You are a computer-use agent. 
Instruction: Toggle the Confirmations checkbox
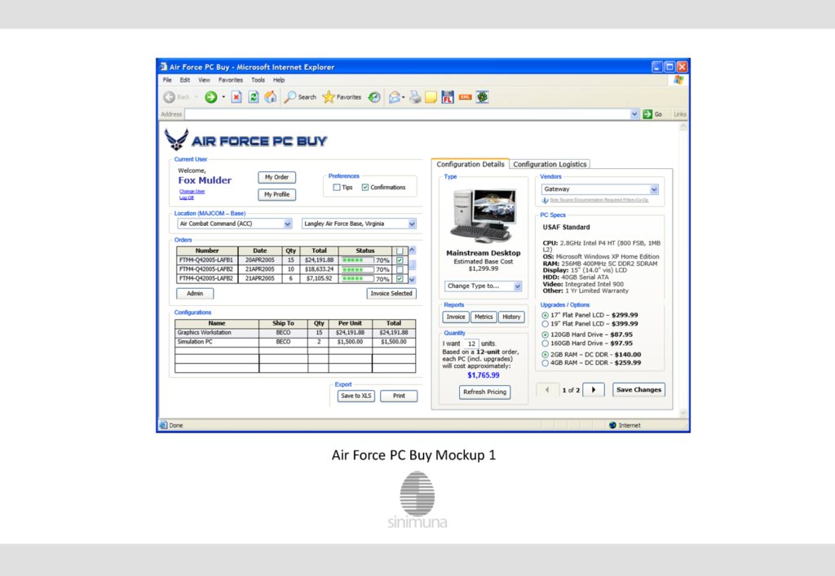pyautogui.click(x=365, y=188)
